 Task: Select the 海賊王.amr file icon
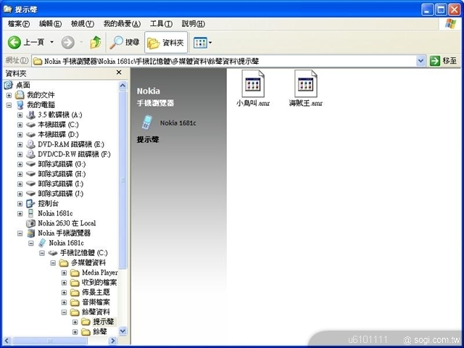[306, 84]
